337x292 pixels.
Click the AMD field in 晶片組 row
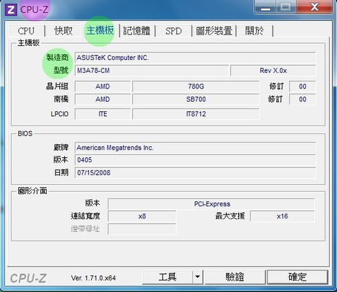[x=103, y=86]
